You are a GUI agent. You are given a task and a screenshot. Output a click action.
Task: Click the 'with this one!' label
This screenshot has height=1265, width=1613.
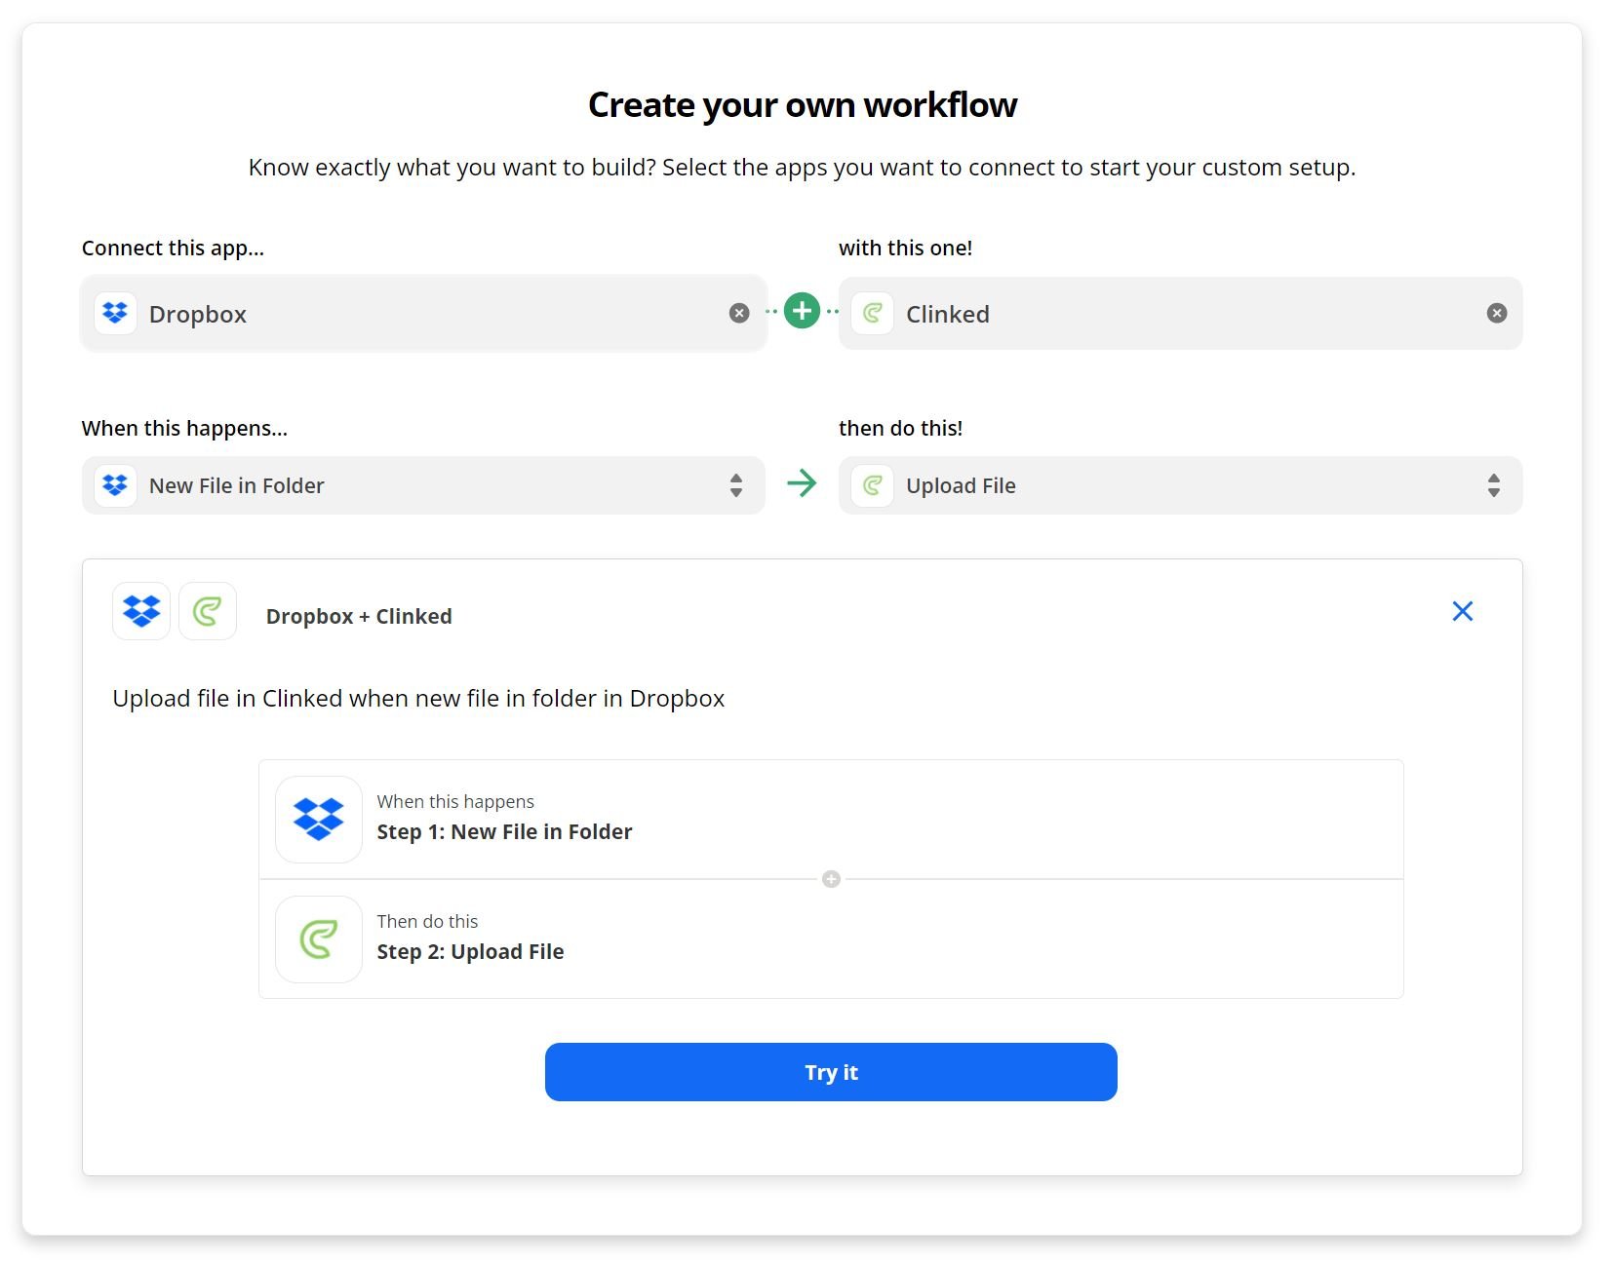(x=905, y=249)
